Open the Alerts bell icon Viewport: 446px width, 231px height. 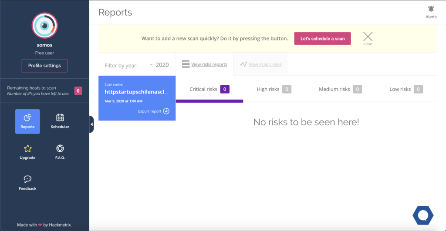(x=431, y=9)
